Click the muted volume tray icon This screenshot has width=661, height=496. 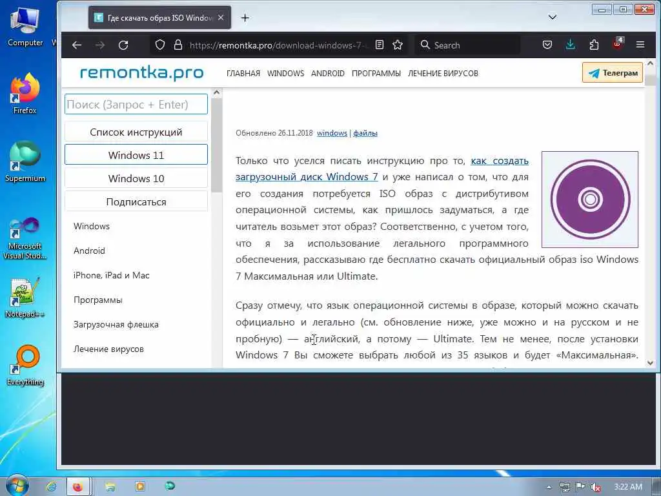click(x=596, y=487)
